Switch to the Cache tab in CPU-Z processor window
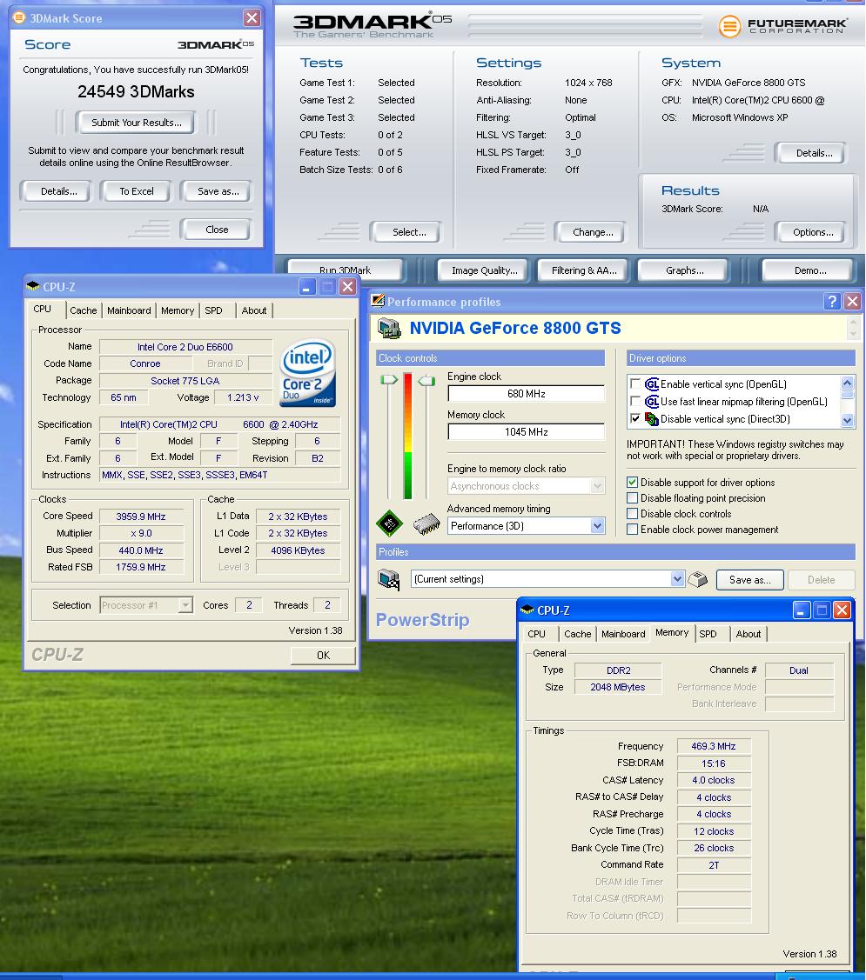The height and width of the screenshot is (980, 866). pos(84,310)
